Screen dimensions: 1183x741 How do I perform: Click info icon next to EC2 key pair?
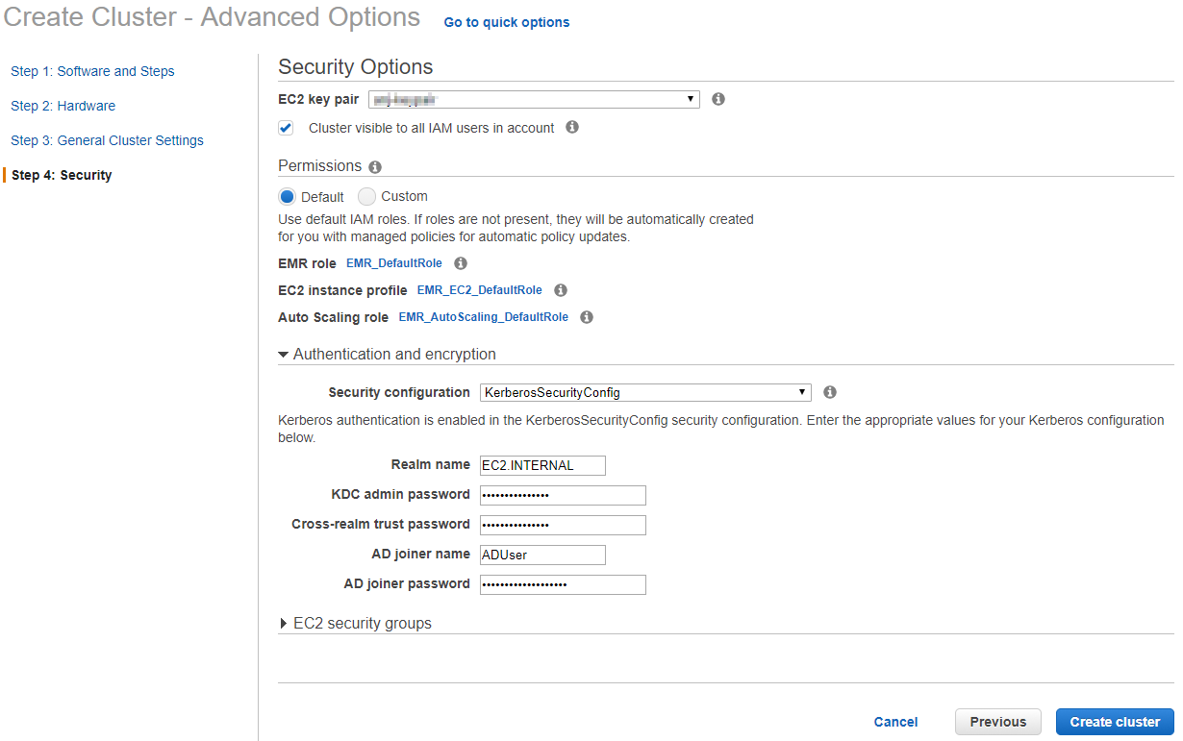[x=718, y=99]
